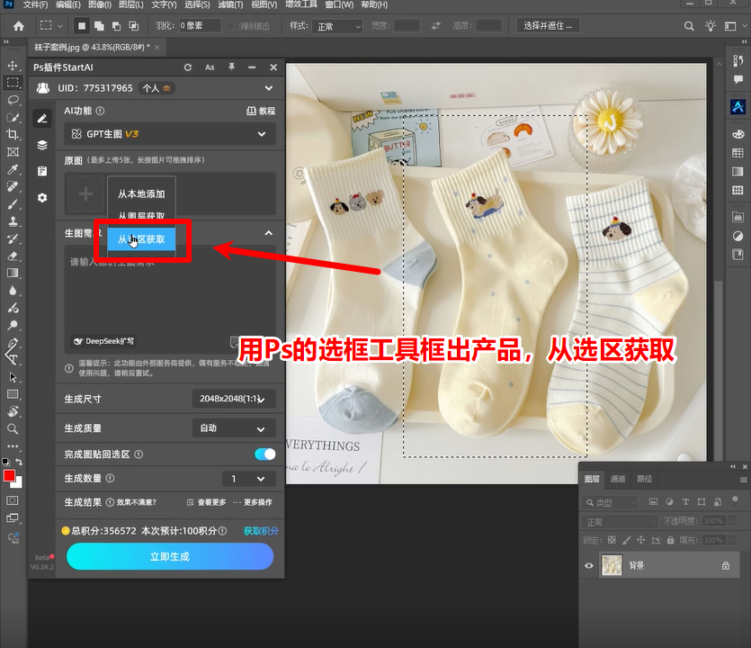Select the Eyedropper tool
Viewport: 751px width, 648px height.
tap(13, 168)
